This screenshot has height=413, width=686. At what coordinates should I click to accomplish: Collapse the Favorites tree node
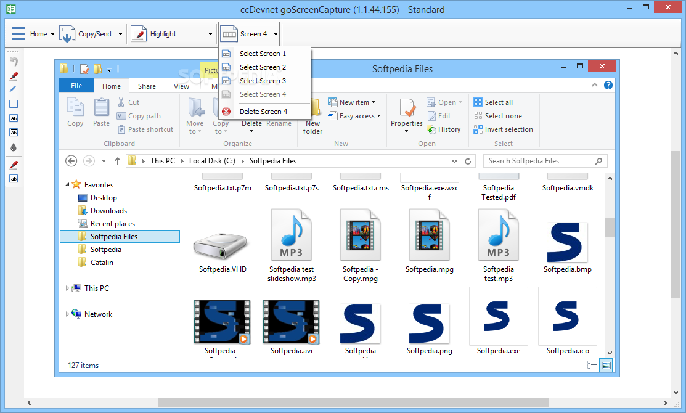pyautogui.click(x=67, y=185)
